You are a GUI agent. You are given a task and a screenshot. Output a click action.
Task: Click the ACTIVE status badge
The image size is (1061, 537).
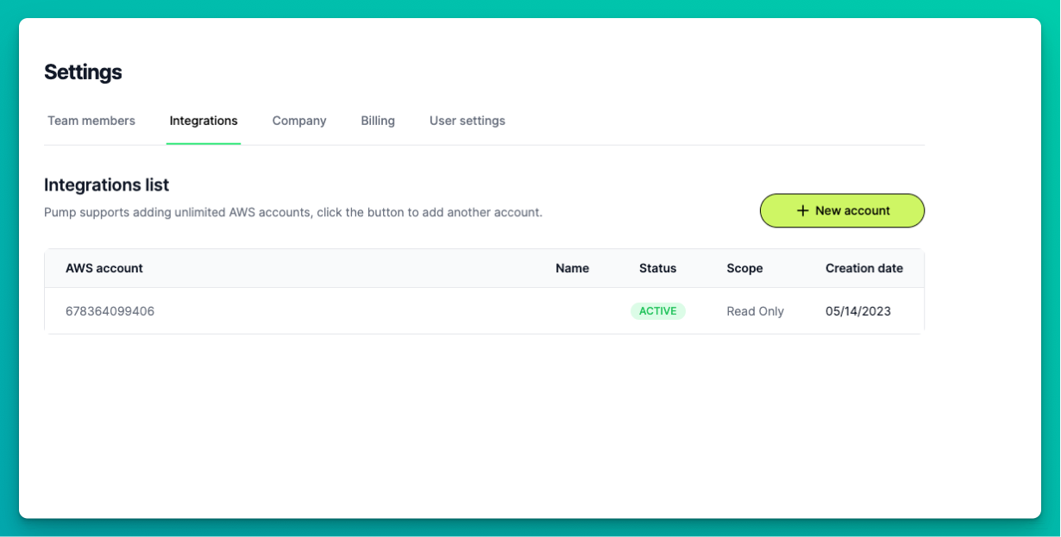point(658,311)
